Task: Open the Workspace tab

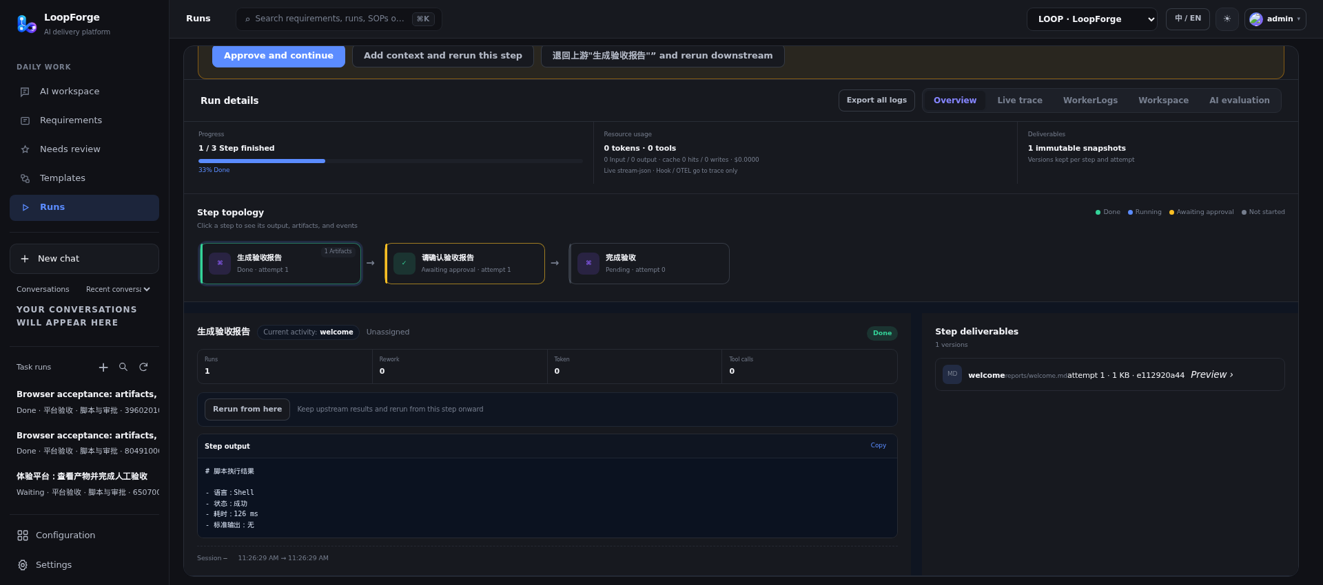Action: point(1163,100)
